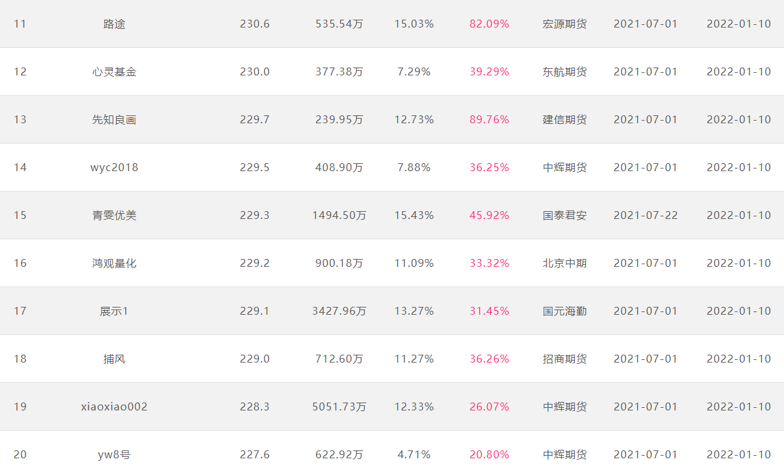Click the 东航期货 company cell
The width and height of the screenshot is (784, 476).
[564, 72]
